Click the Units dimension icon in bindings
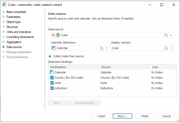 (52, 83)
